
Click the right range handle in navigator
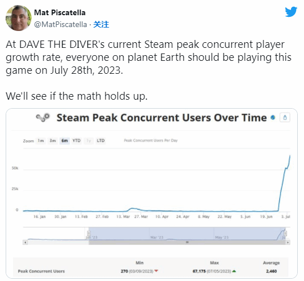click(285, 233)
